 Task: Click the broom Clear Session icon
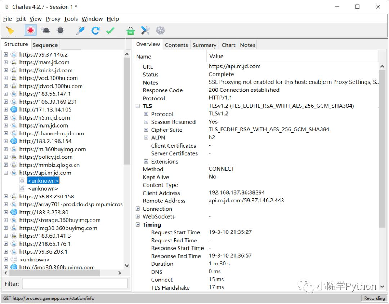[10, 31]
